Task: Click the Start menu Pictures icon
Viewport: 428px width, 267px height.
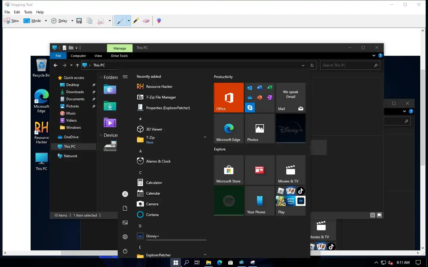Action: tap(125, 223)
